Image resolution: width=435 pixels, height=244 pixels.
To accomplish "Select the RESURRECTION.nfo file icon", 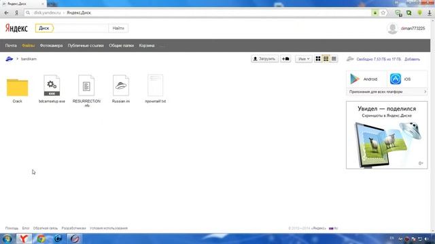I will [x=86, y=85].
